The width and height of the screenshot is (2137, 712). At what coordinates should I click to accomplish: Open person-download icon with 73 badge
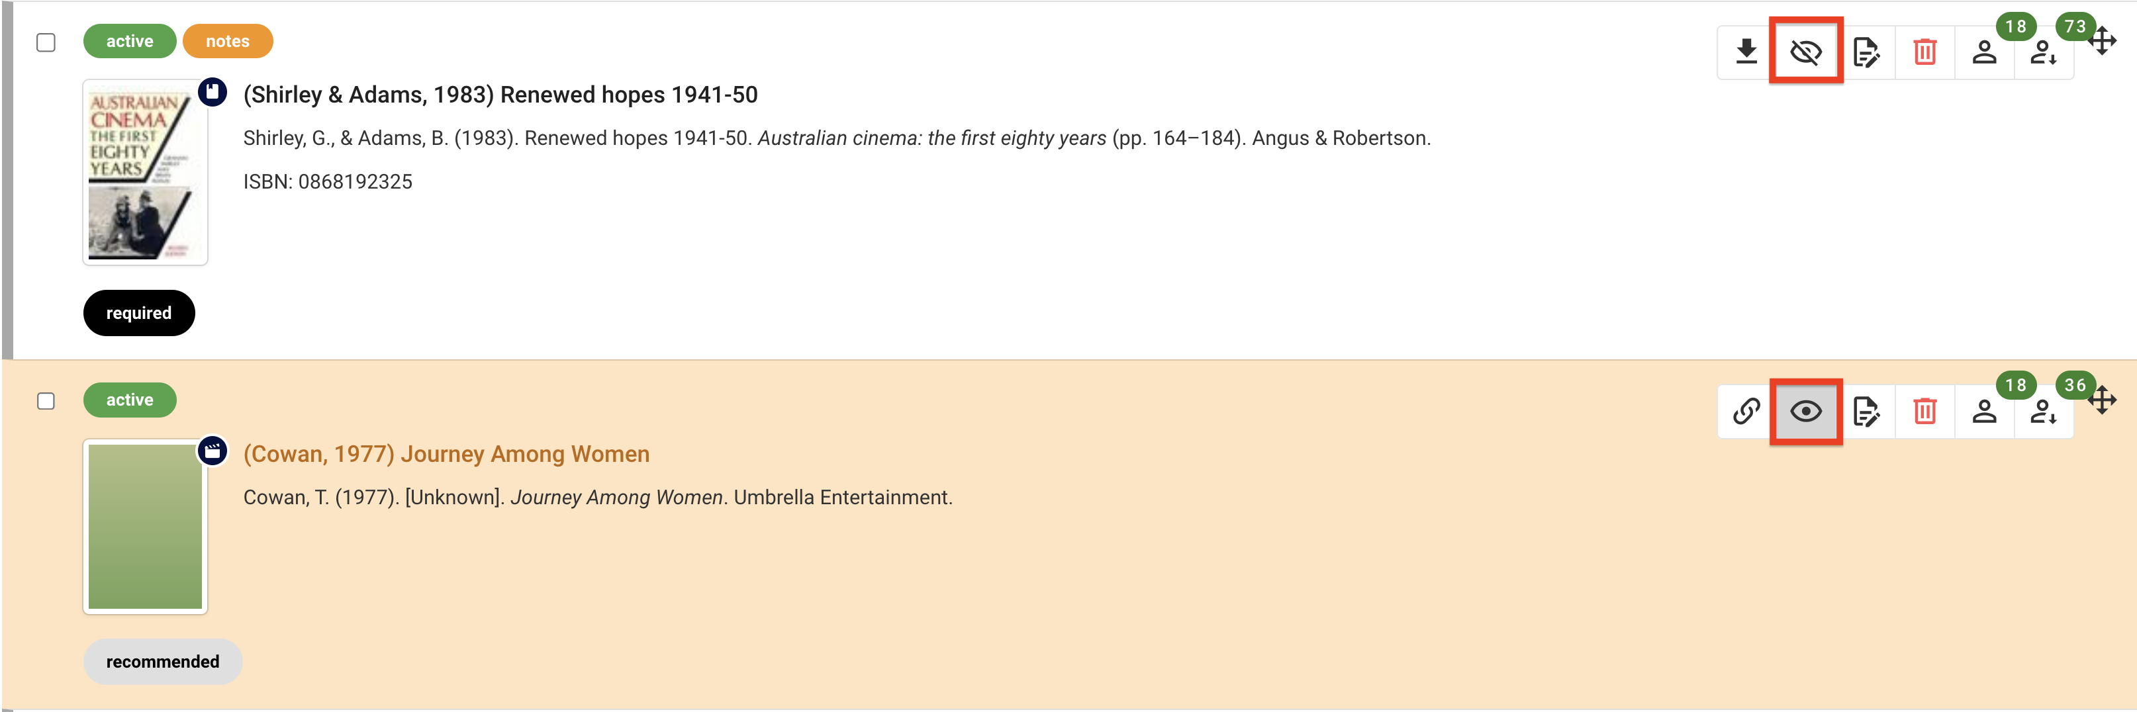click(2042, 52)
